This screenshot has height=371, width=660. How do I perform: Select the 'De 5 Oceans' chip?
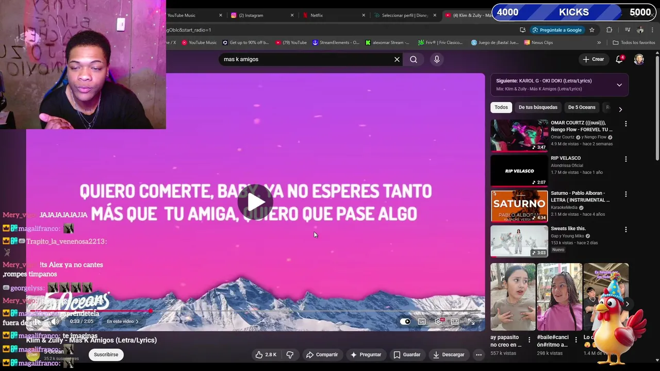click(582, 107)
